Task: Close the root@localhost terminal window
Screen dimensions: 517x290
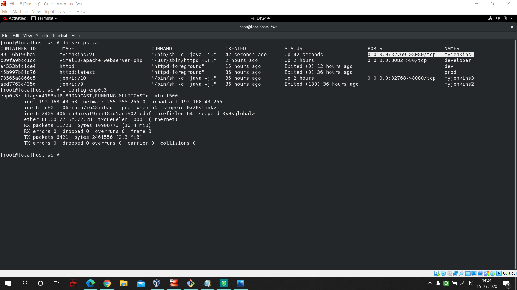Action: click(x=512, y=27)
